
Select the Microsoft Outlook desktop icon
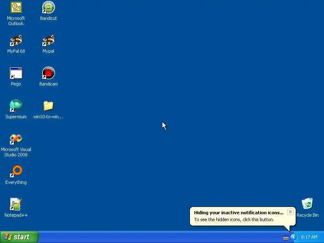click(16, 7)
